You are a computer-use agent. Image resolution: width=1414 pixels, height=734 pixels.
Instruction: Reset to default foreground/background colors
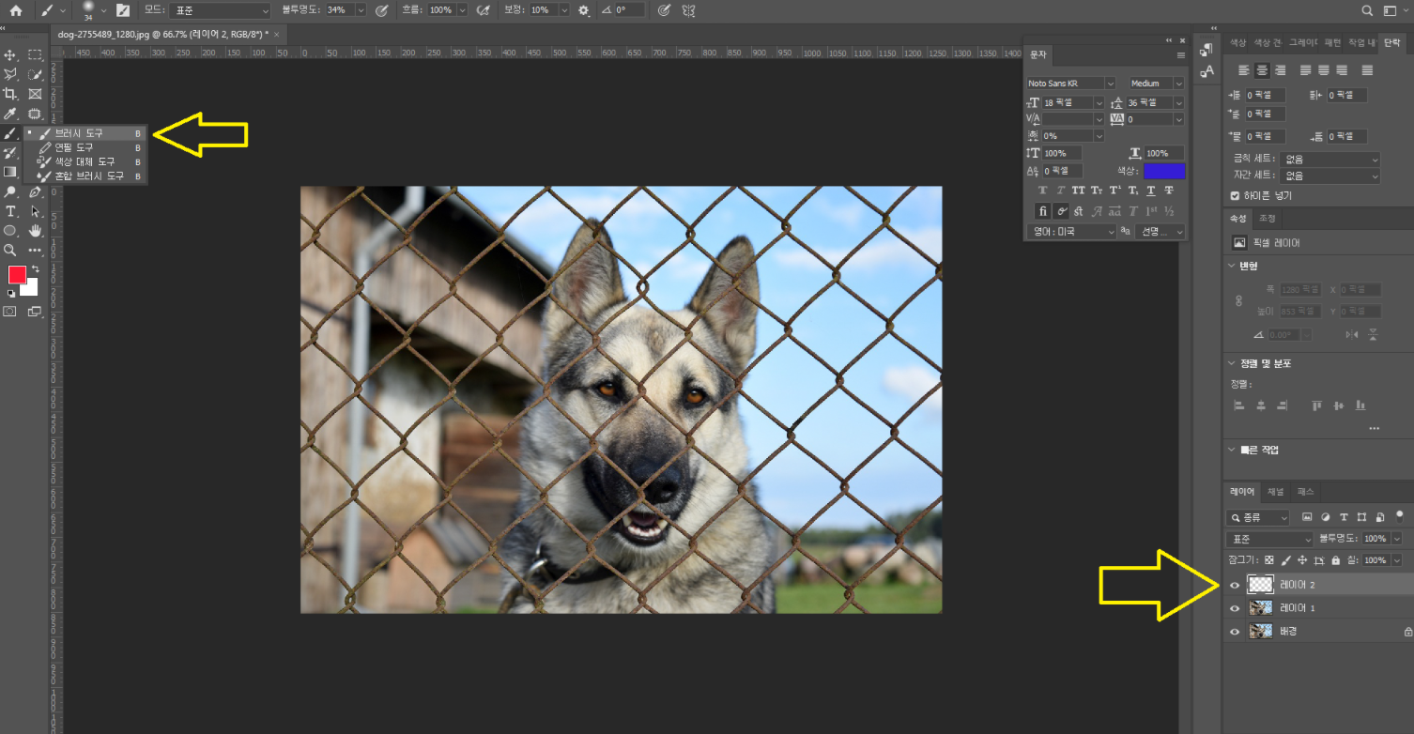(11, 293)
